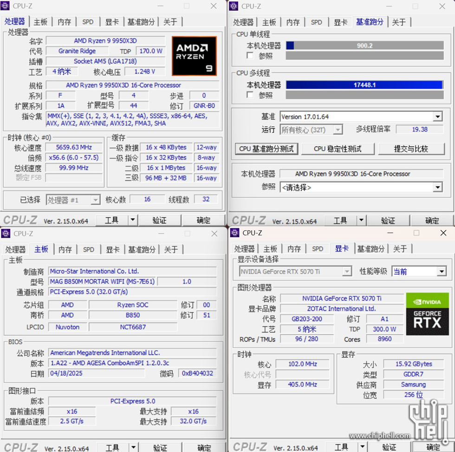Viewport: 455px width, 452px height.
Task: Click 验证 in the graphics window
Action: (x=389, y=447)
